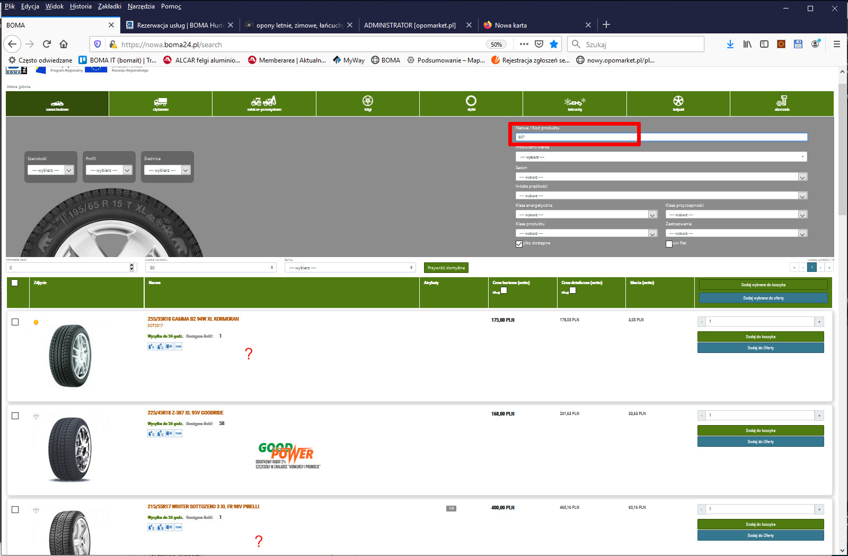The image size is (848, 556).
Task: Expand the Szerokość width dropdown
Action: (51, 170)
